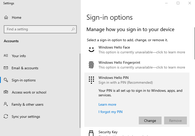Click the Fingerprint unavailable learn more text
Image resolution: width=195 pixels, height=136 pixels.
[x=142, y=67]
